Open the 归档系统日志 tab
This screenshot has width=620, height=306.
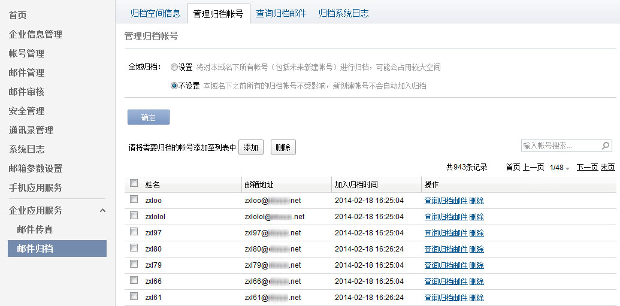(x=343, y=13)
